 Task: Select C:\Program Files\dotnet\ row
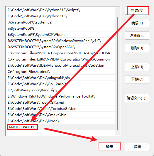pos(60,72)
